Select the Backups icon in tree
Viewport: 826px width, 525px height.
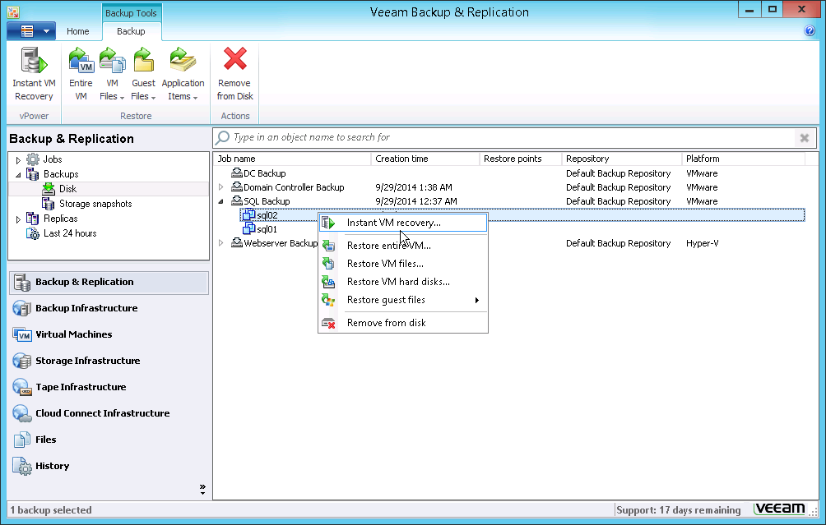point(33,174)
